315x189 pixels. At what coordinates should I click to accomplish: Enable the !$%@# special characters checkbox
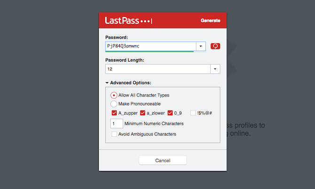193,113
